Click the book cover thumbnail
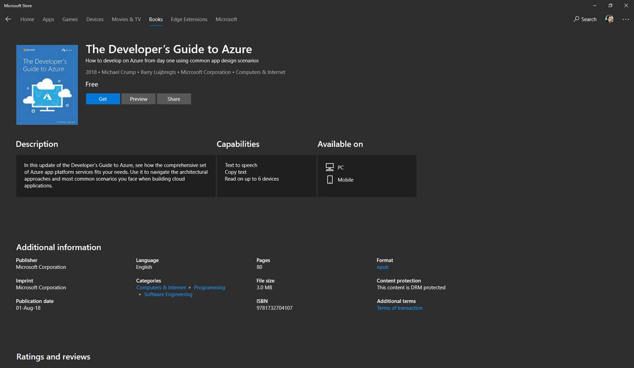The image size is (634, 368). (47, 85)
